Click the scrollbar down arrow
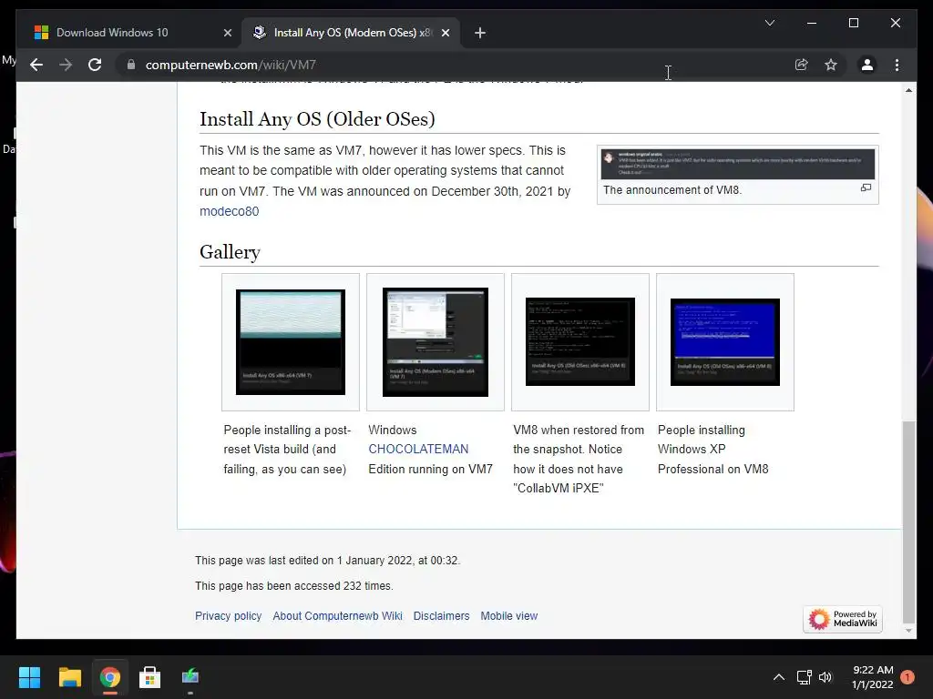The width and height of the screenshot is (933, 699). 908,631
